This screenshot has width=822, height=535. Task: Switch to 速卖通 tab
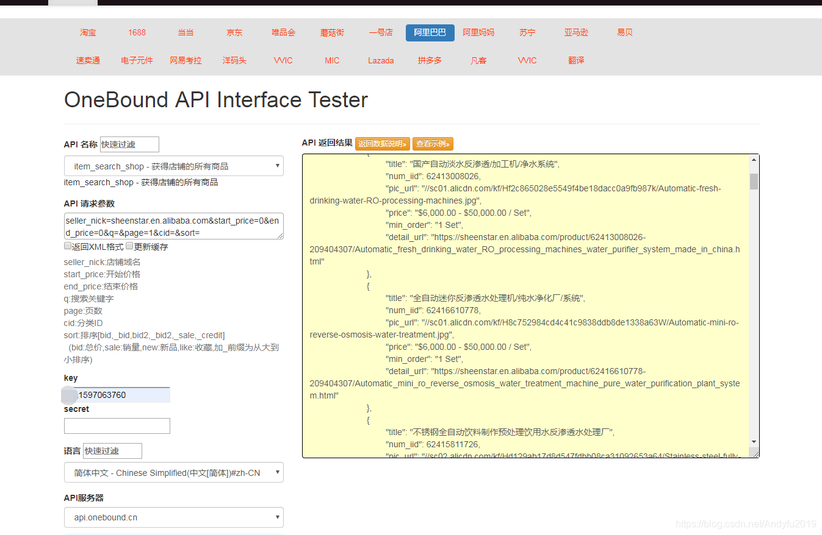[88, 61]
